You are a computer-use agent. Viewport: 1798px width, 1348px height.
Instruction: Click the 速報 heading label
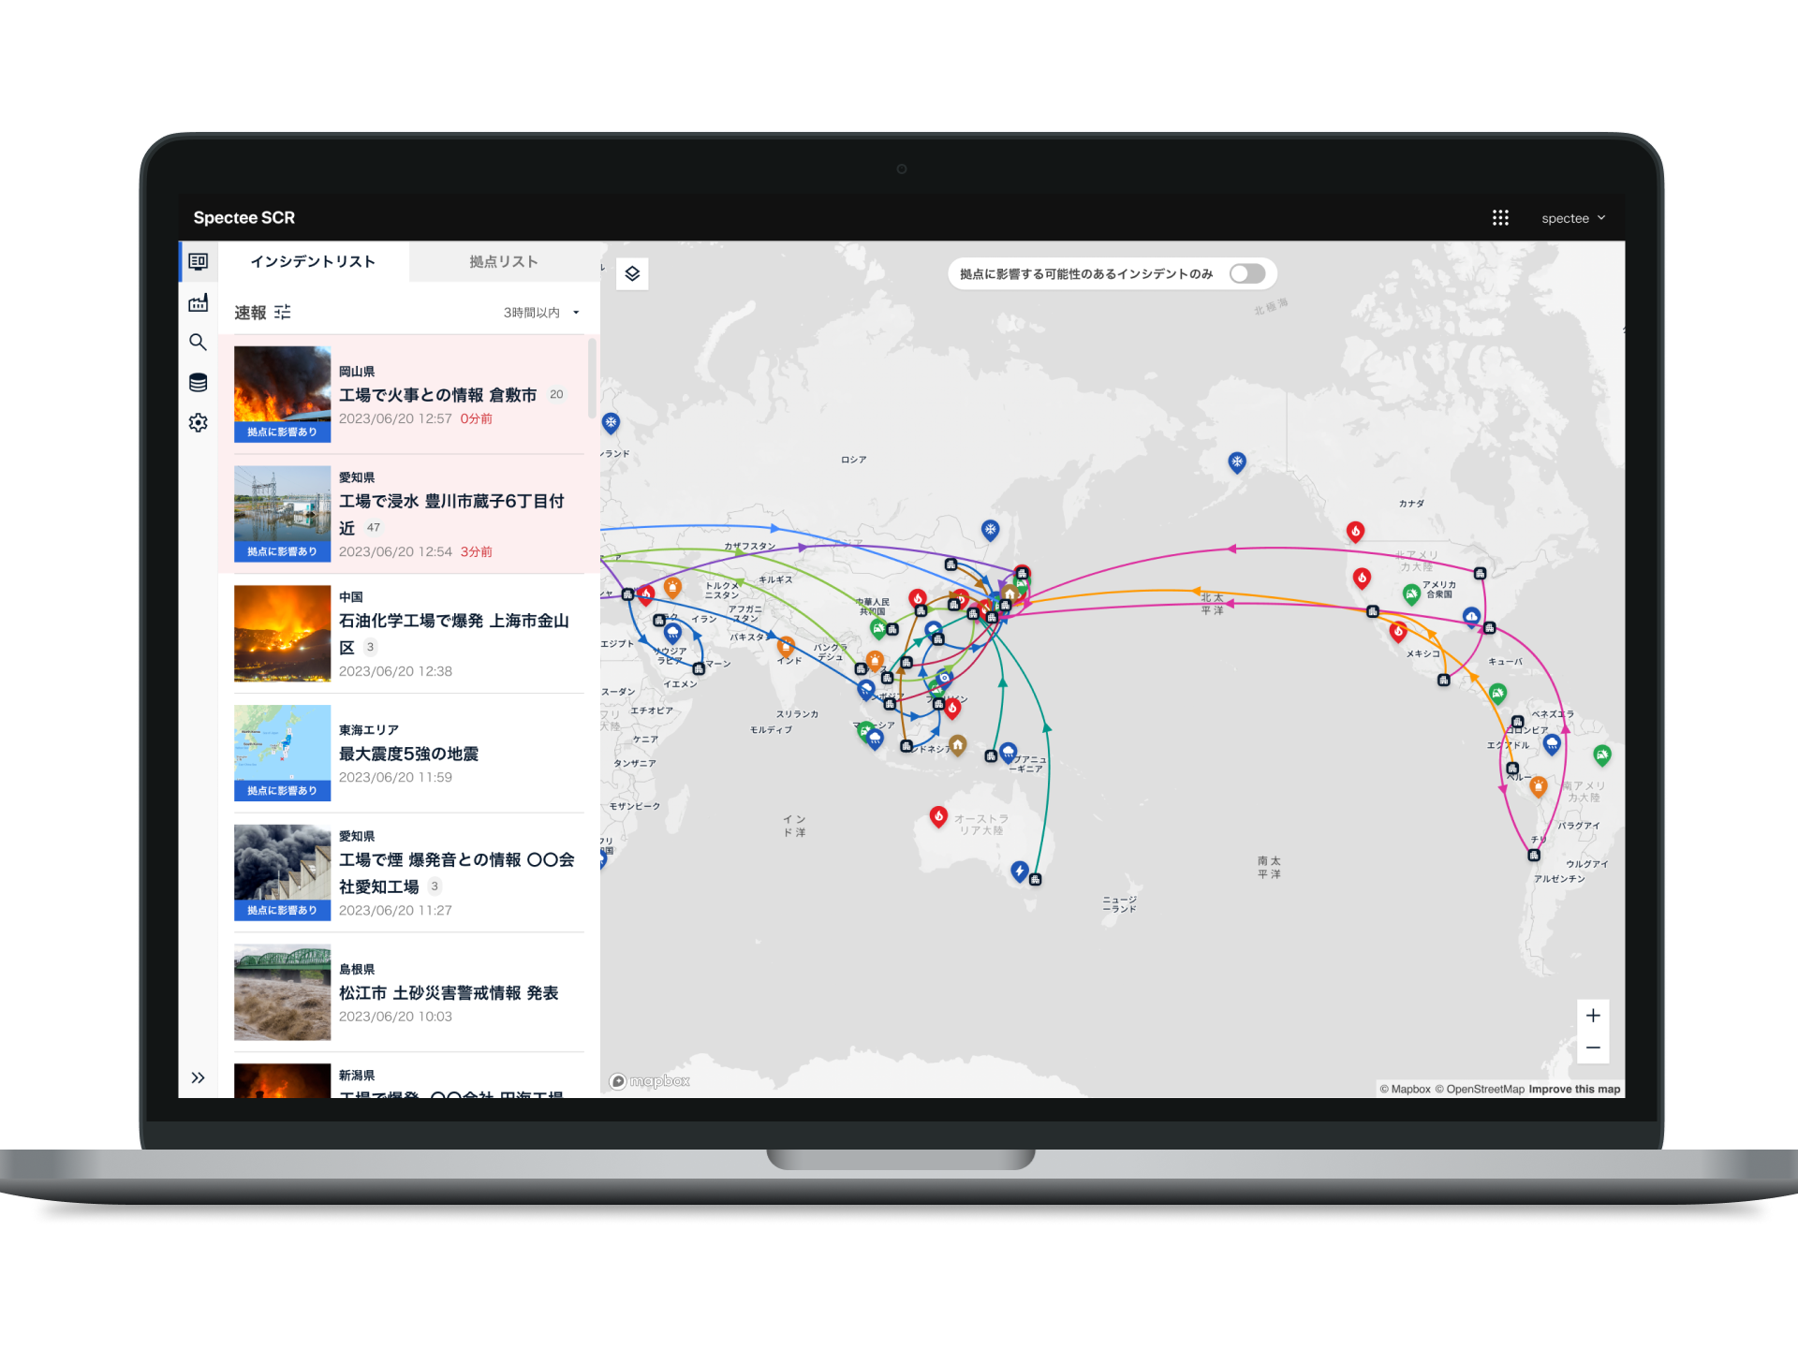click(x=250, y=313)
